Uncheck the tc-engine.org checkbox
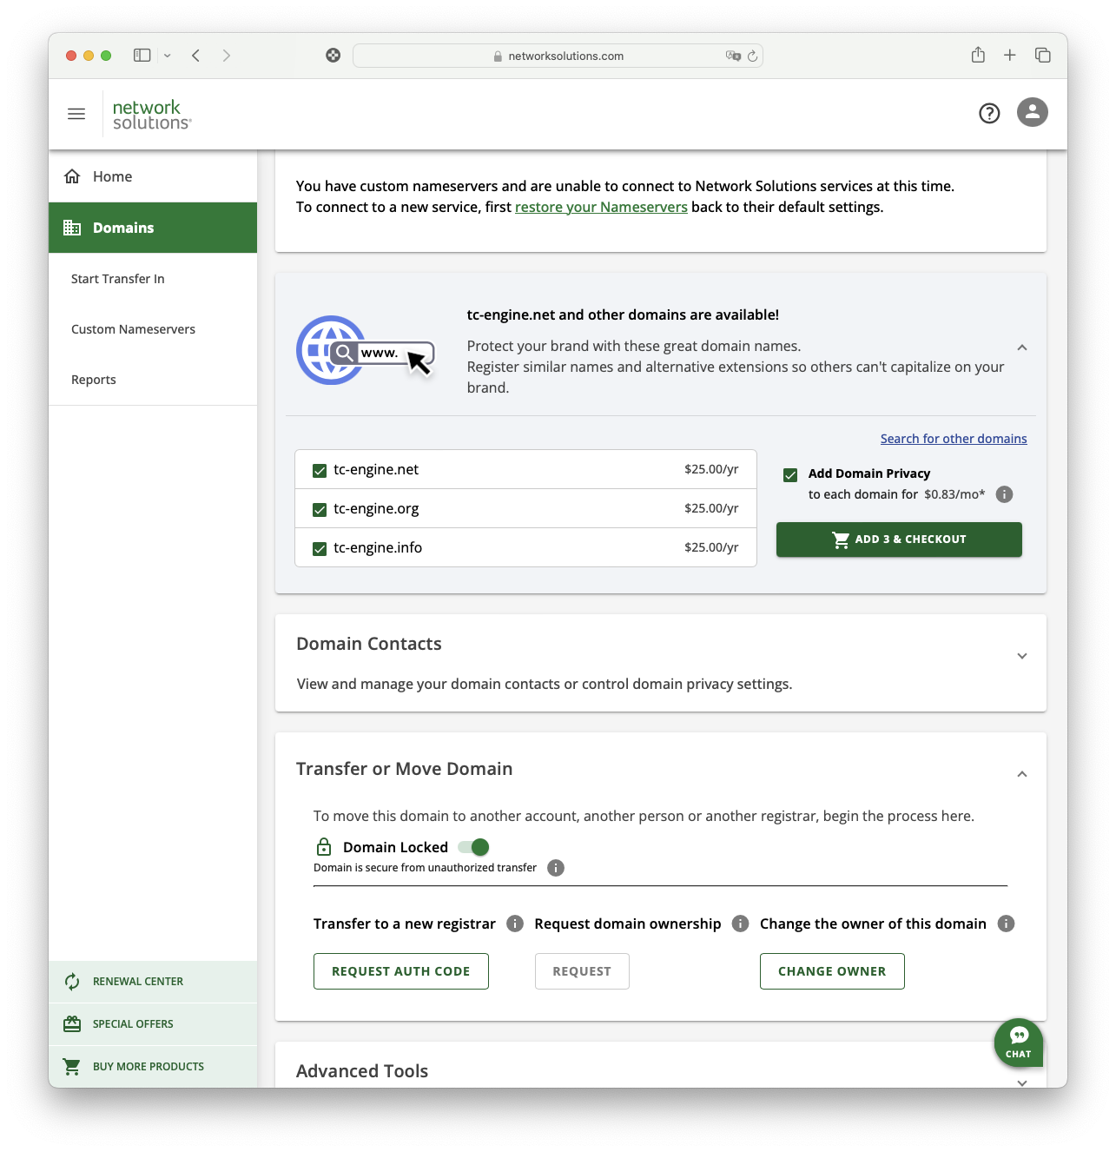Image resolution: width=1116 pixels, height=1152 pixels. (320, 509)
